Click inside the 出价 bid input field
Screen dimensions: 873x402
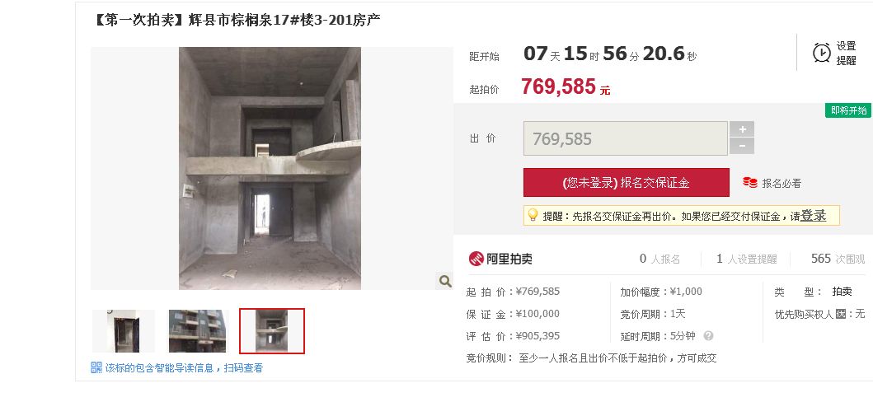(625, 138)
